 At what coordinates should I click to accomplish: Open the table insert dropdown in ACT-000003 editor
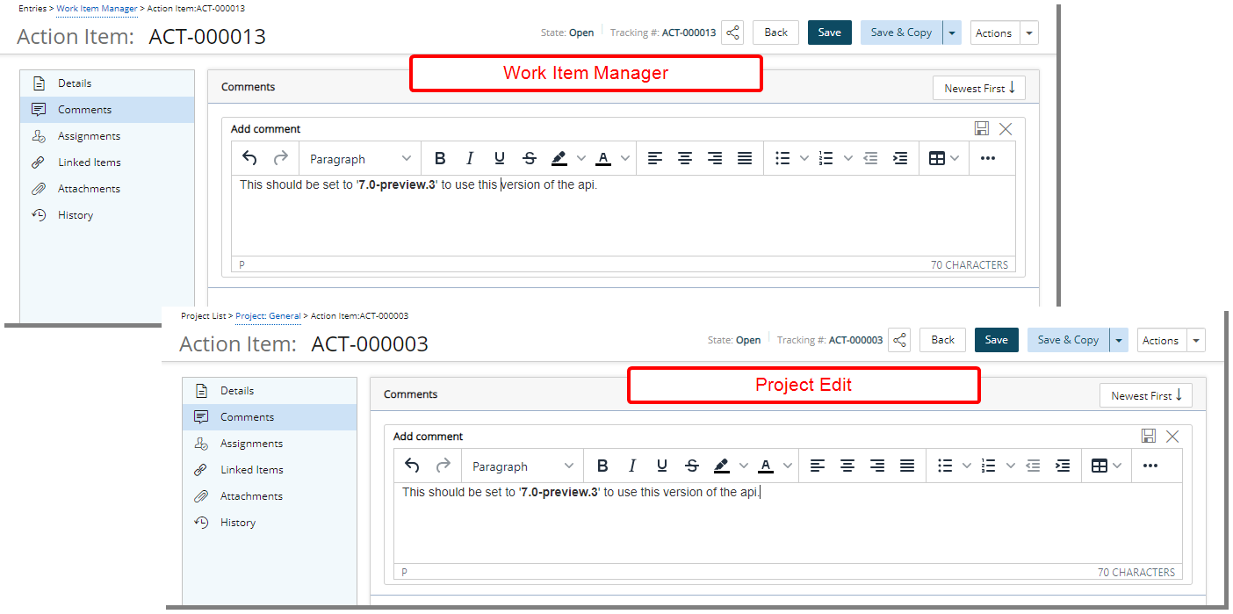[x=1106, y=466]
